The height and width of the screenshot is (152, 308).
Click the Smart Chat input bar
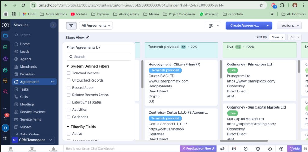coord(122,149)
